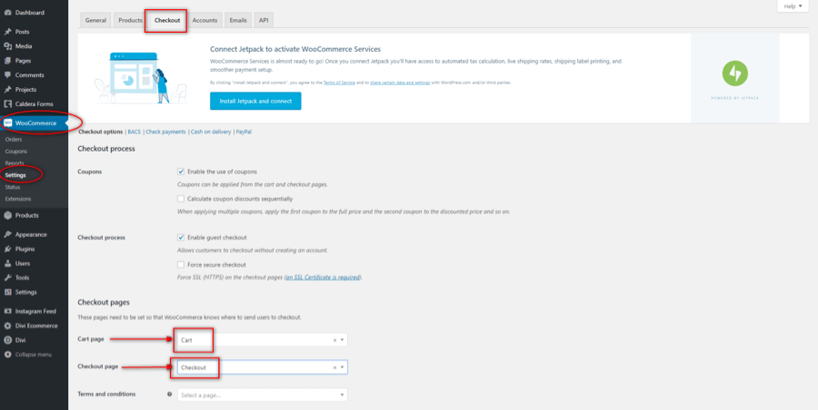
Task: Open the Check payments section link
Action: click(165, 132)
